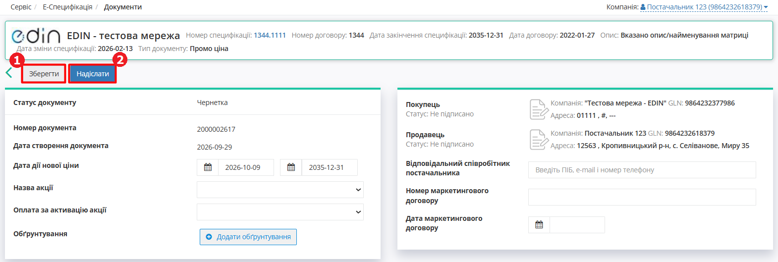
Task: Click the buyer document signature icon
Action: point(538,109)
